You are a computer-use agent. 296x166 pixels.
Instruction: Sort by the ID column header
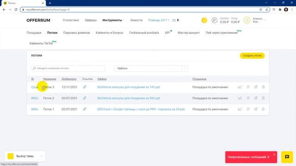click(x=33, y=79)
